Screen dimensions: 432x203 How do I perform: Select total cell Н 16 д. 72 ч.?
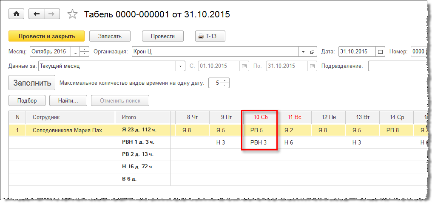tap(143, 167)
